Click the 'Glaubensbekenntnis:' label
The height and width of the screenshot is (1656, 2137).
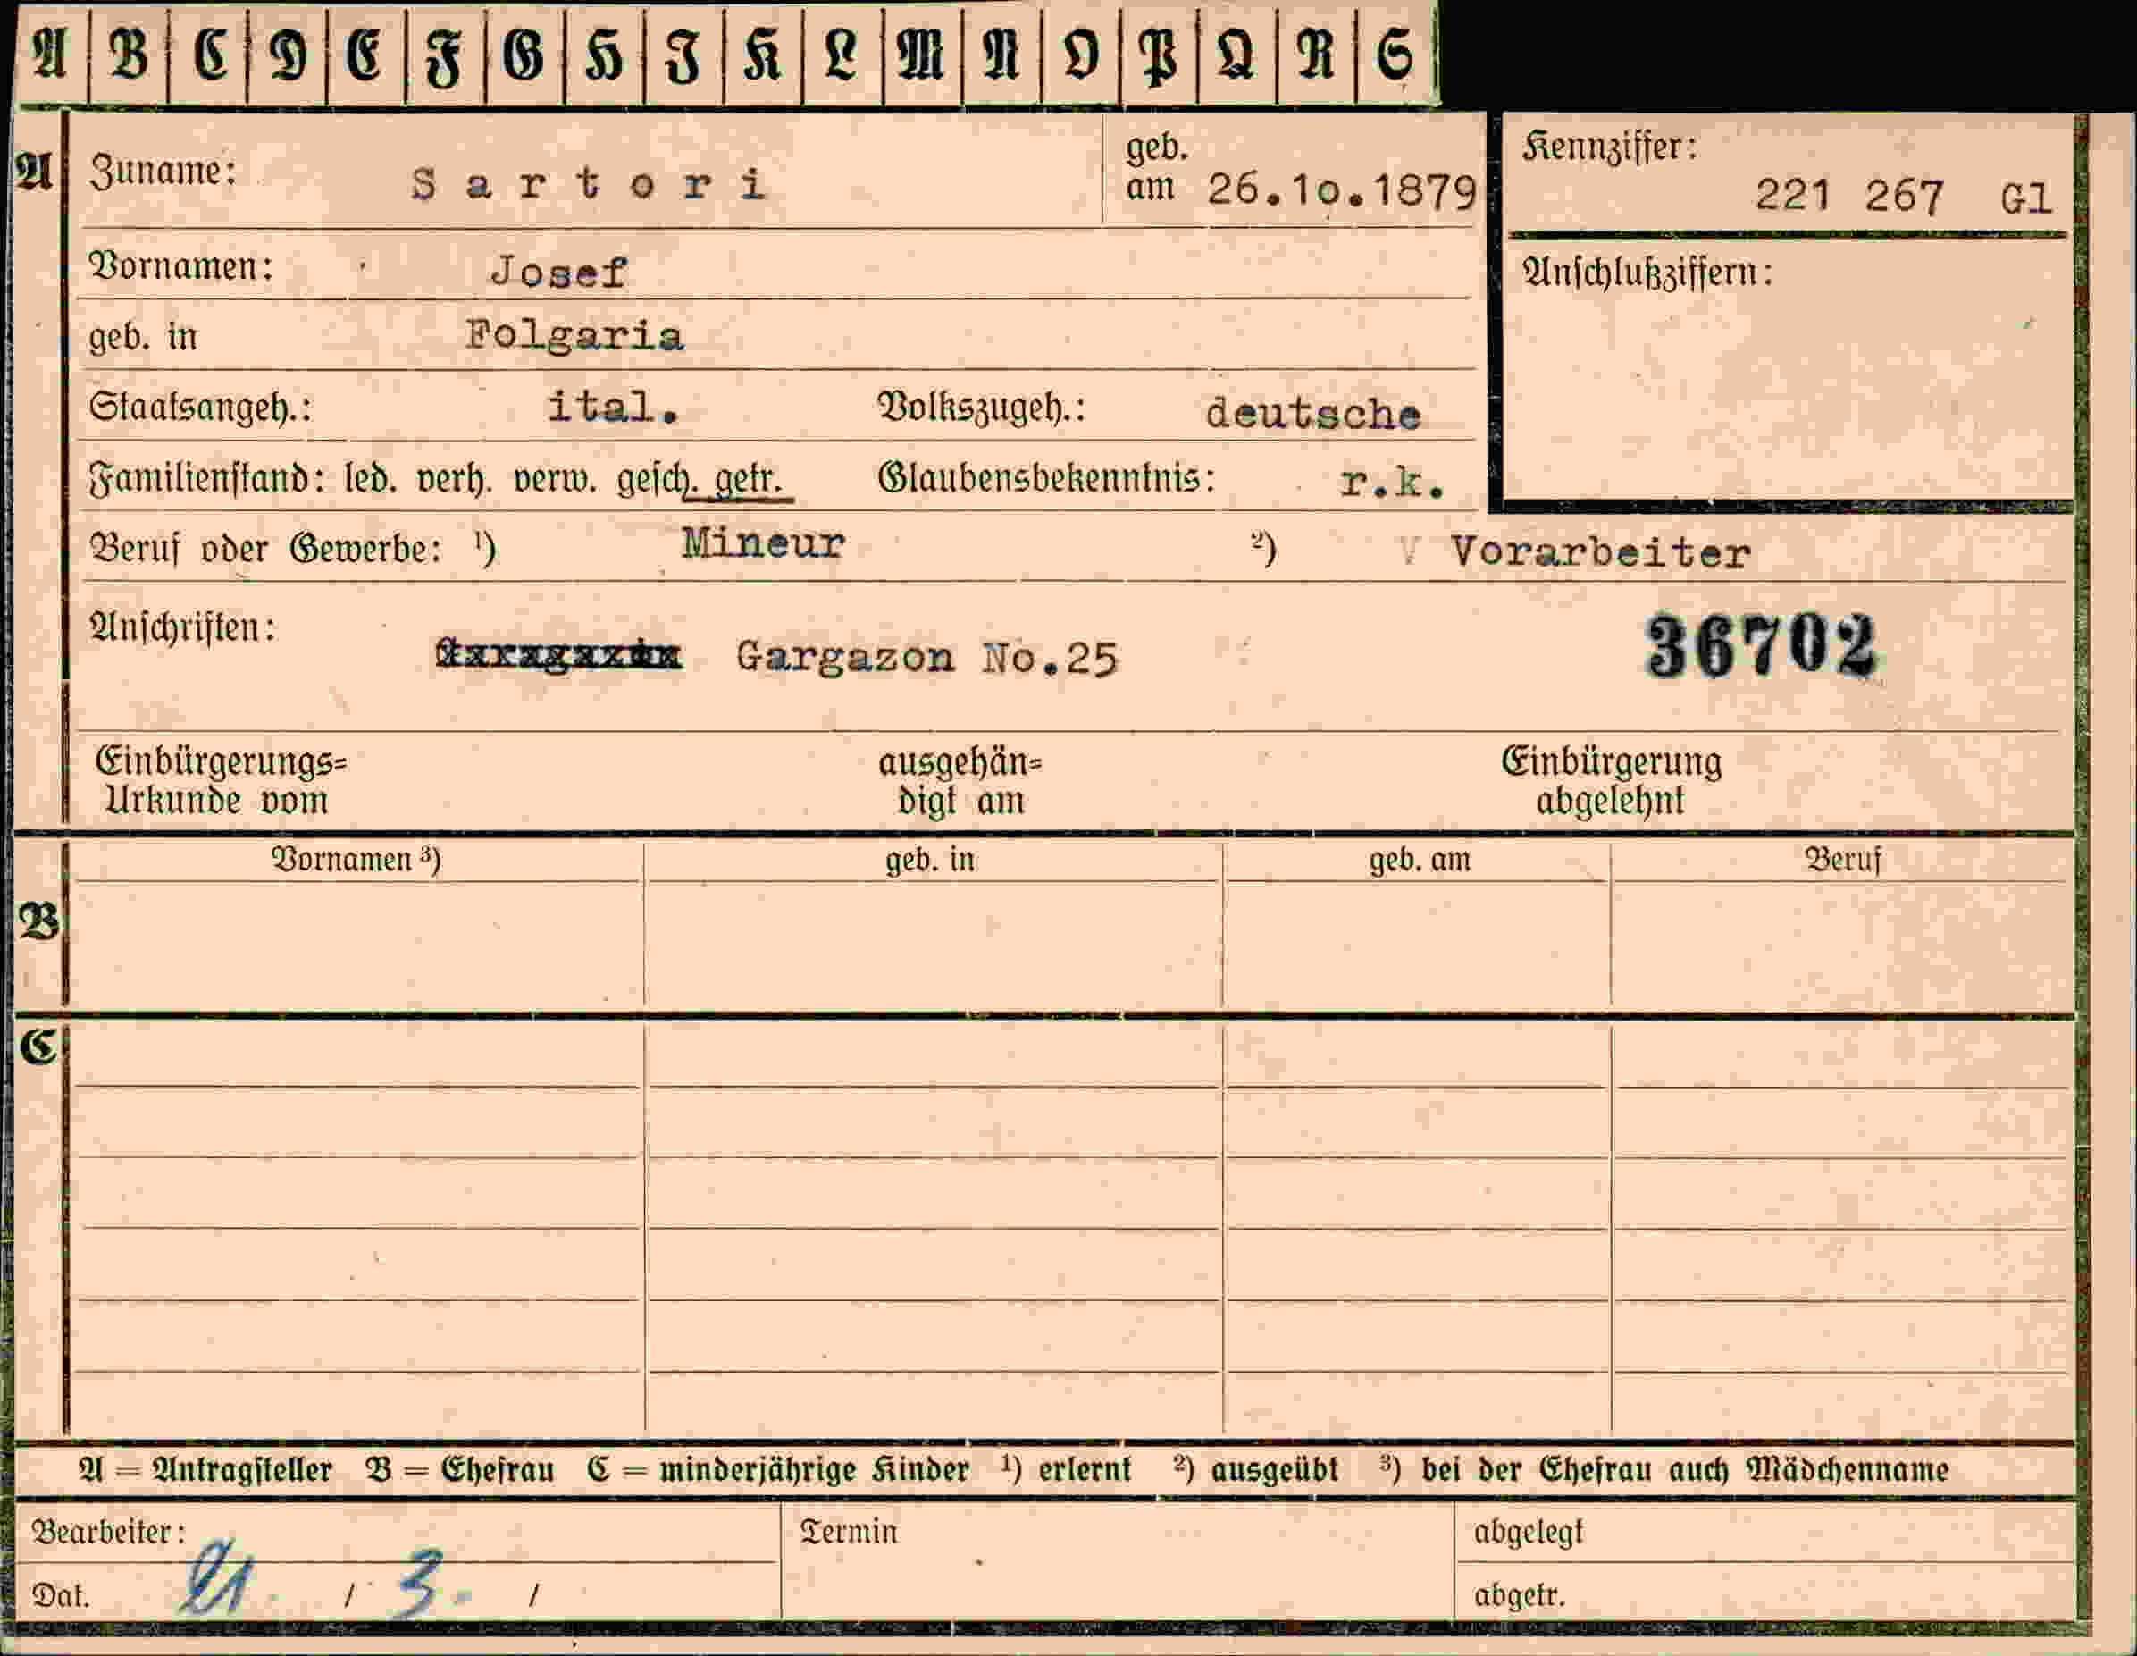click(1047, 479)
